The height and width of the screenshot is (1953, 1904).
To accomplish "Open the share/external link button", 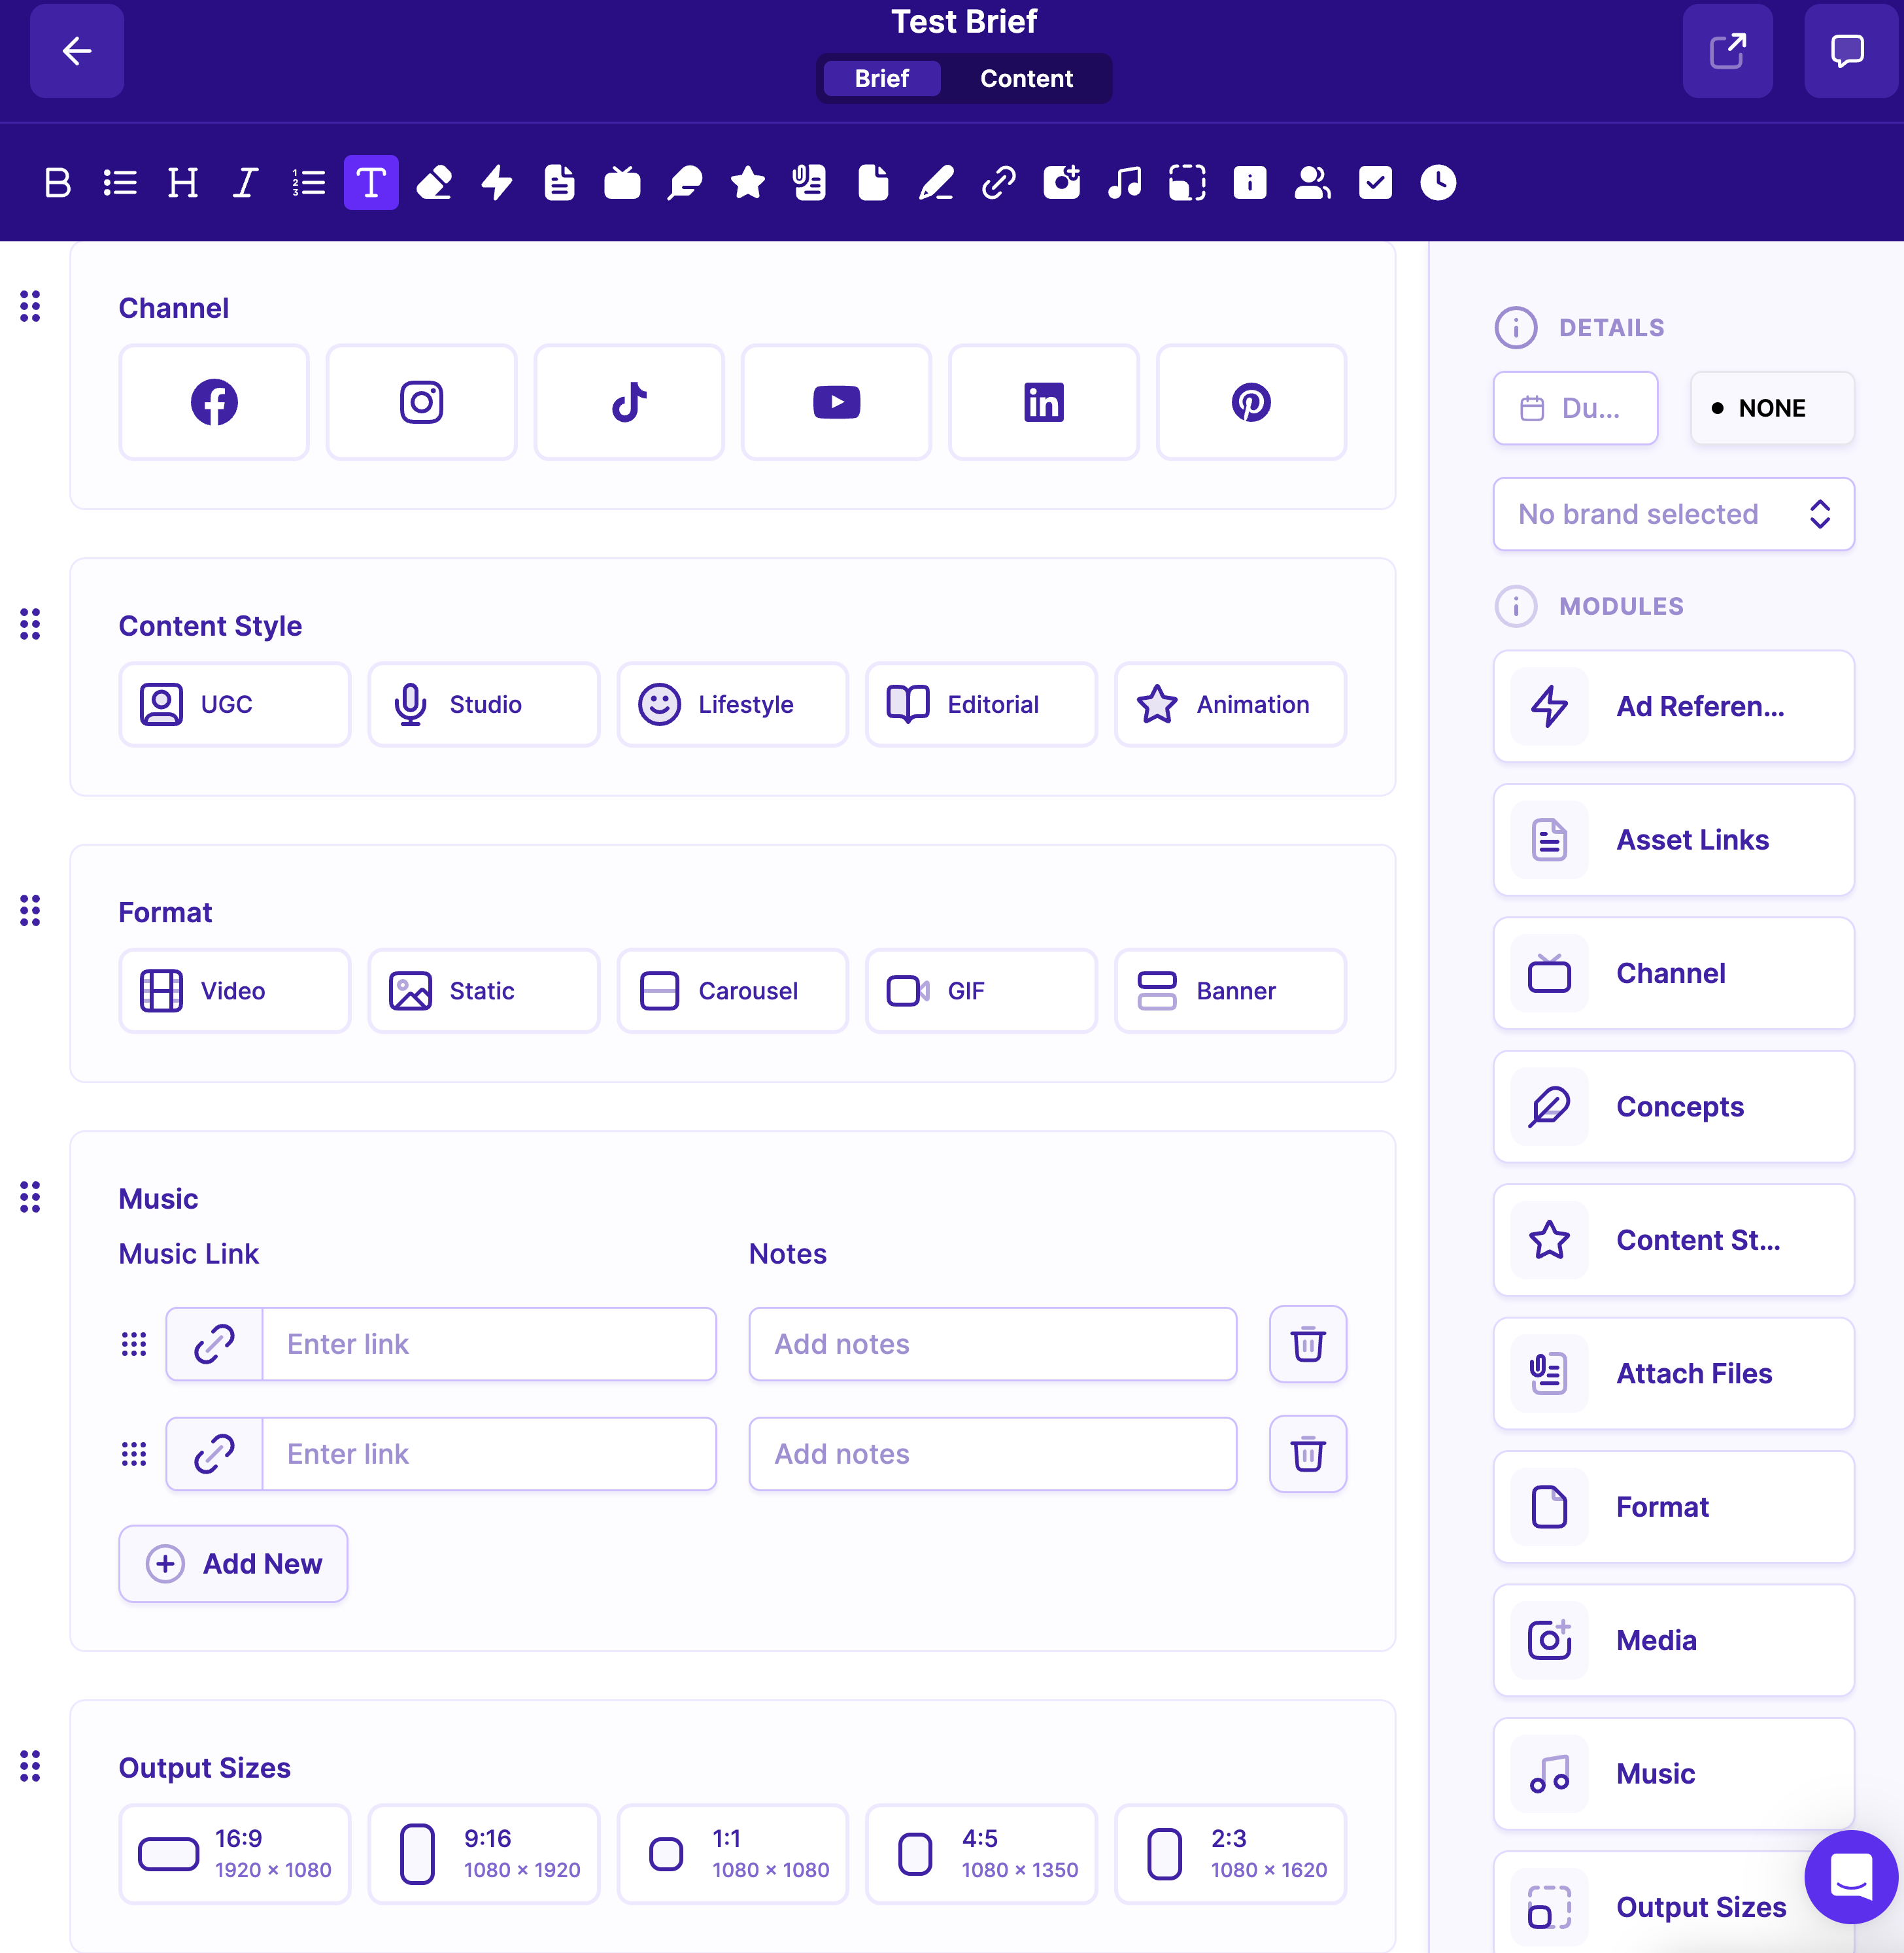I will pos(1727,51).
